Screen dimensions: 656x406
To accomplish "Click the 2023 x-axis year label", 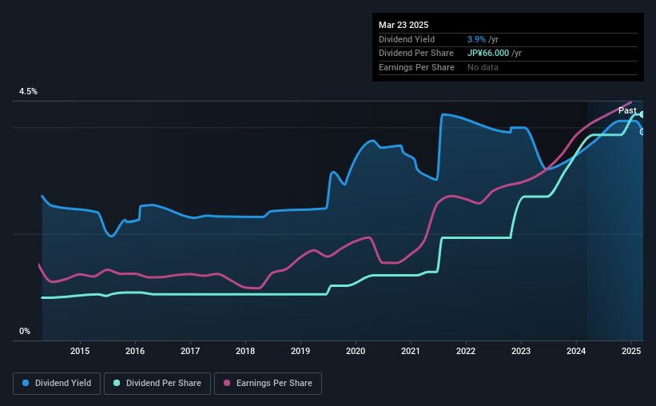I will 521,351.
